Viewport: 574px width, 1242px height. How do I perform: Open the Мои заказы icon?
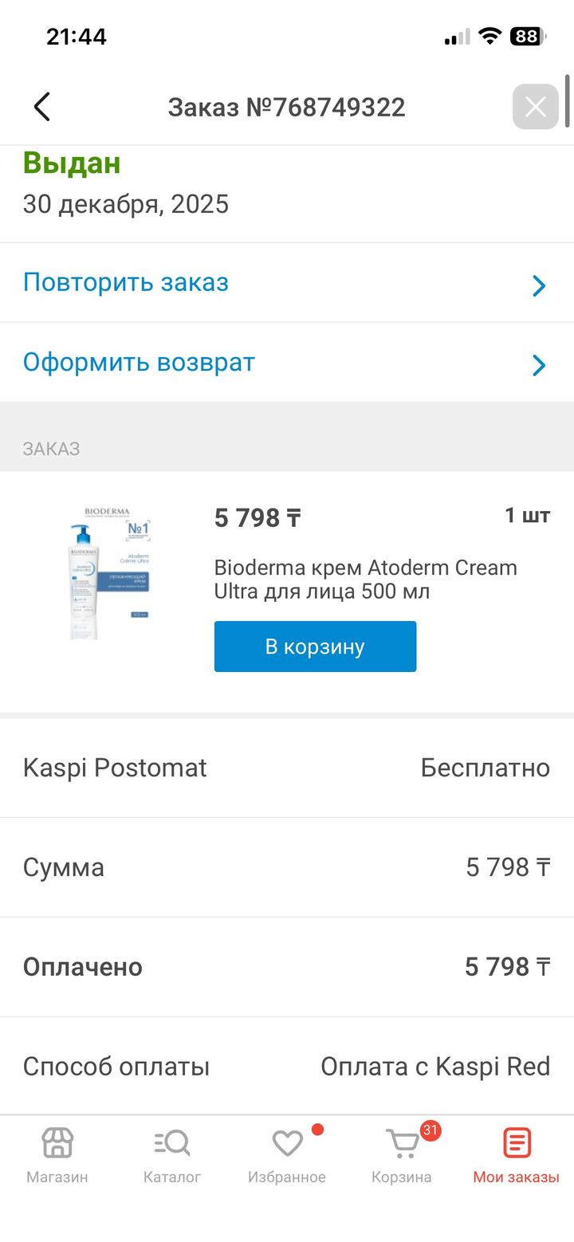(516, 1143)
